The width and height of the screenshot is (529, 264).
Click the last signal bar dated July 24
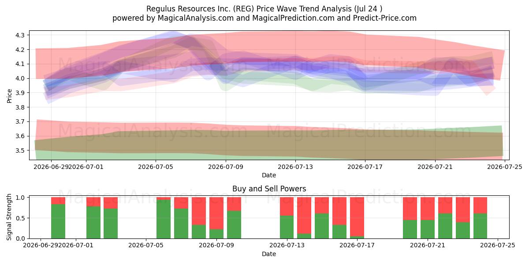tap(480, 218)
